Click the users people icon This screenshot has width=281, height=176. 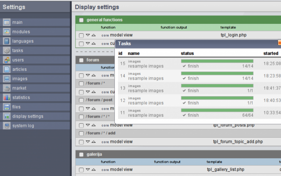(x=7, y=60)
